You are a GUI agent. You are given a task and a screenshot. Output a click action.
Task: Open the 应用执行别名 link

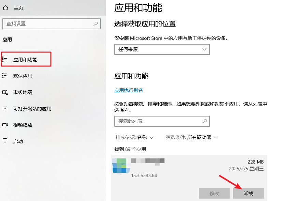(129, 90)
